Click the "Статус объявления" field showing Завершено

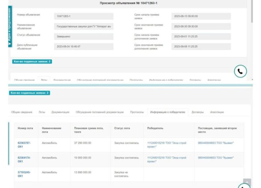(83, 37)
